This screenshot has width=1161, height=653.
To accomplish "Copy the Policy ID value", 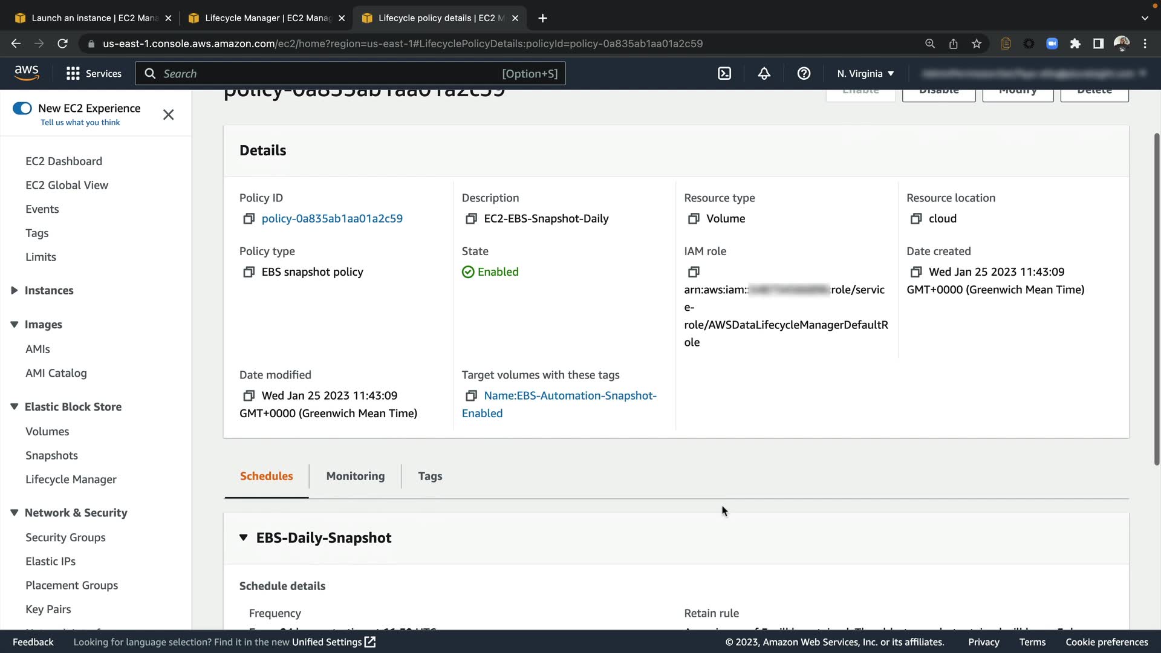I will [x=249, y=219].
